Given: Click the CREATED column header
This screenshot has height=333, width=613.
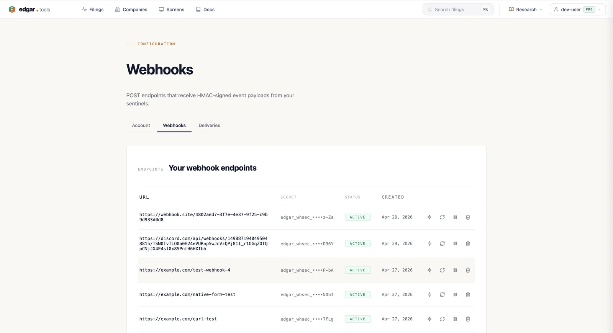Looking at the screenshot, I should 393,197.
